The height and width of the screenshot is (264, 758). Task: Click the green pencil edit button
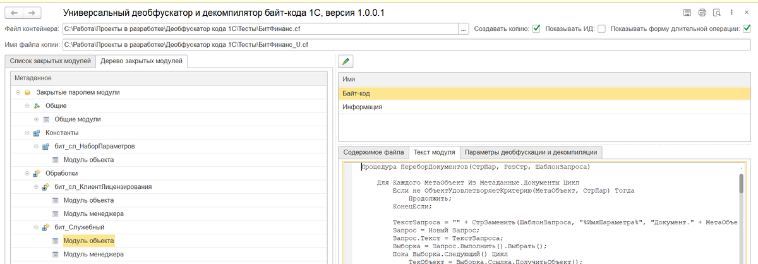tap(346, 61)
